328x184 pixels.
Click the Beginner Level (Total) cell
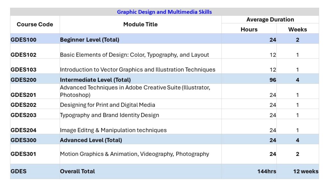(90, 40)
